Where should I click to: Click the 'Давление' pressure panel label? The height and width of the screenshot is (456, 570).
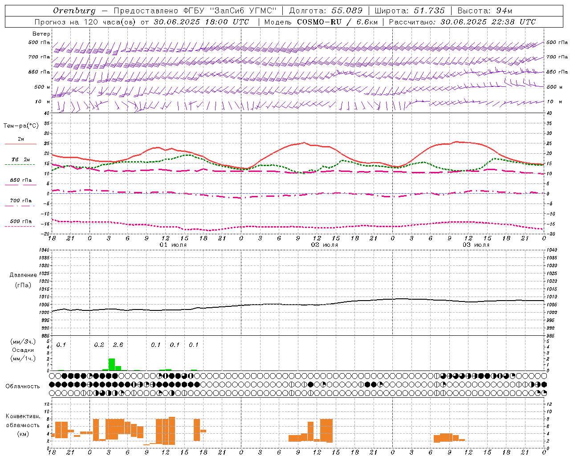tap(23, 275)
